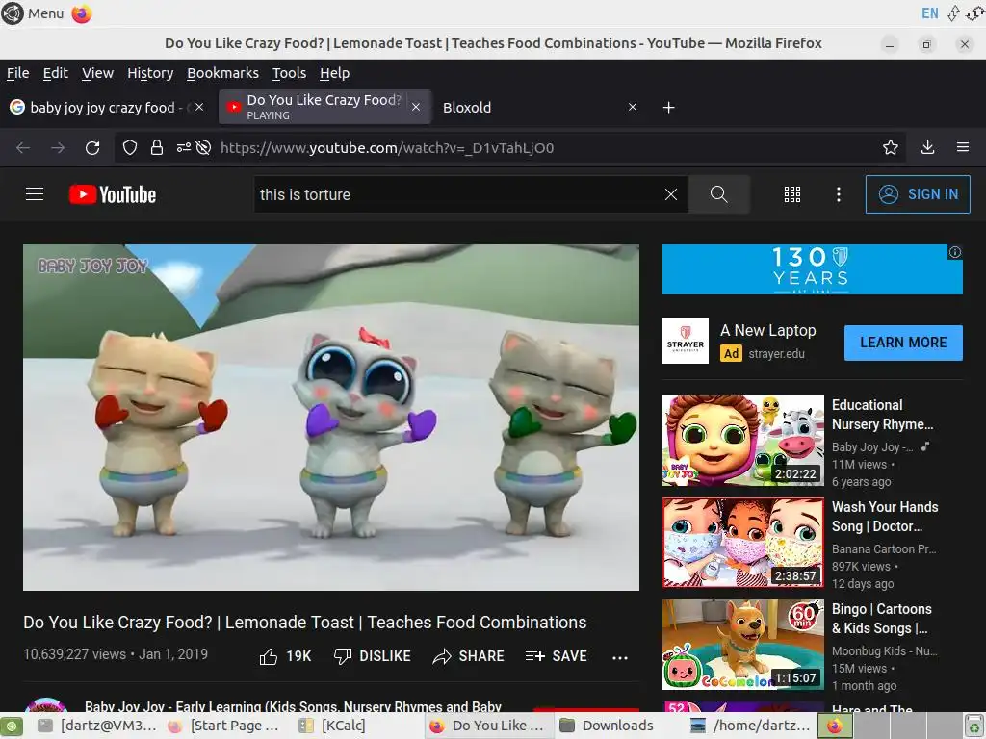Open more actions ellipsis below the video
The height and width of the screenshot is (739, 986).
620,657
